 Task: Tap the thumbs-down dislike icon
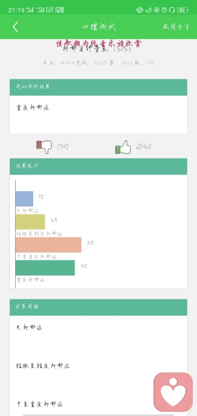click(x=44, y=147)
